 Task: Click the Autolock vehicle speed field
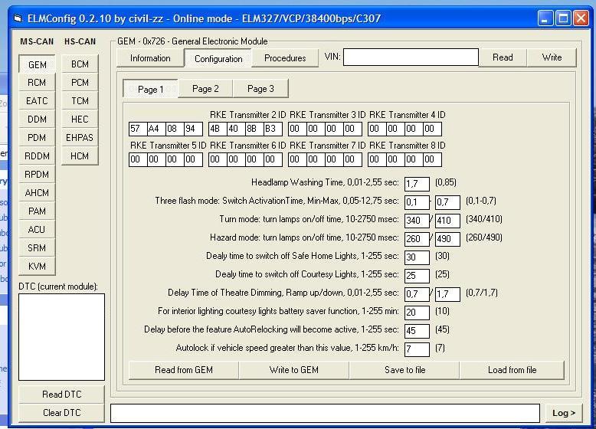coord(417,349)
